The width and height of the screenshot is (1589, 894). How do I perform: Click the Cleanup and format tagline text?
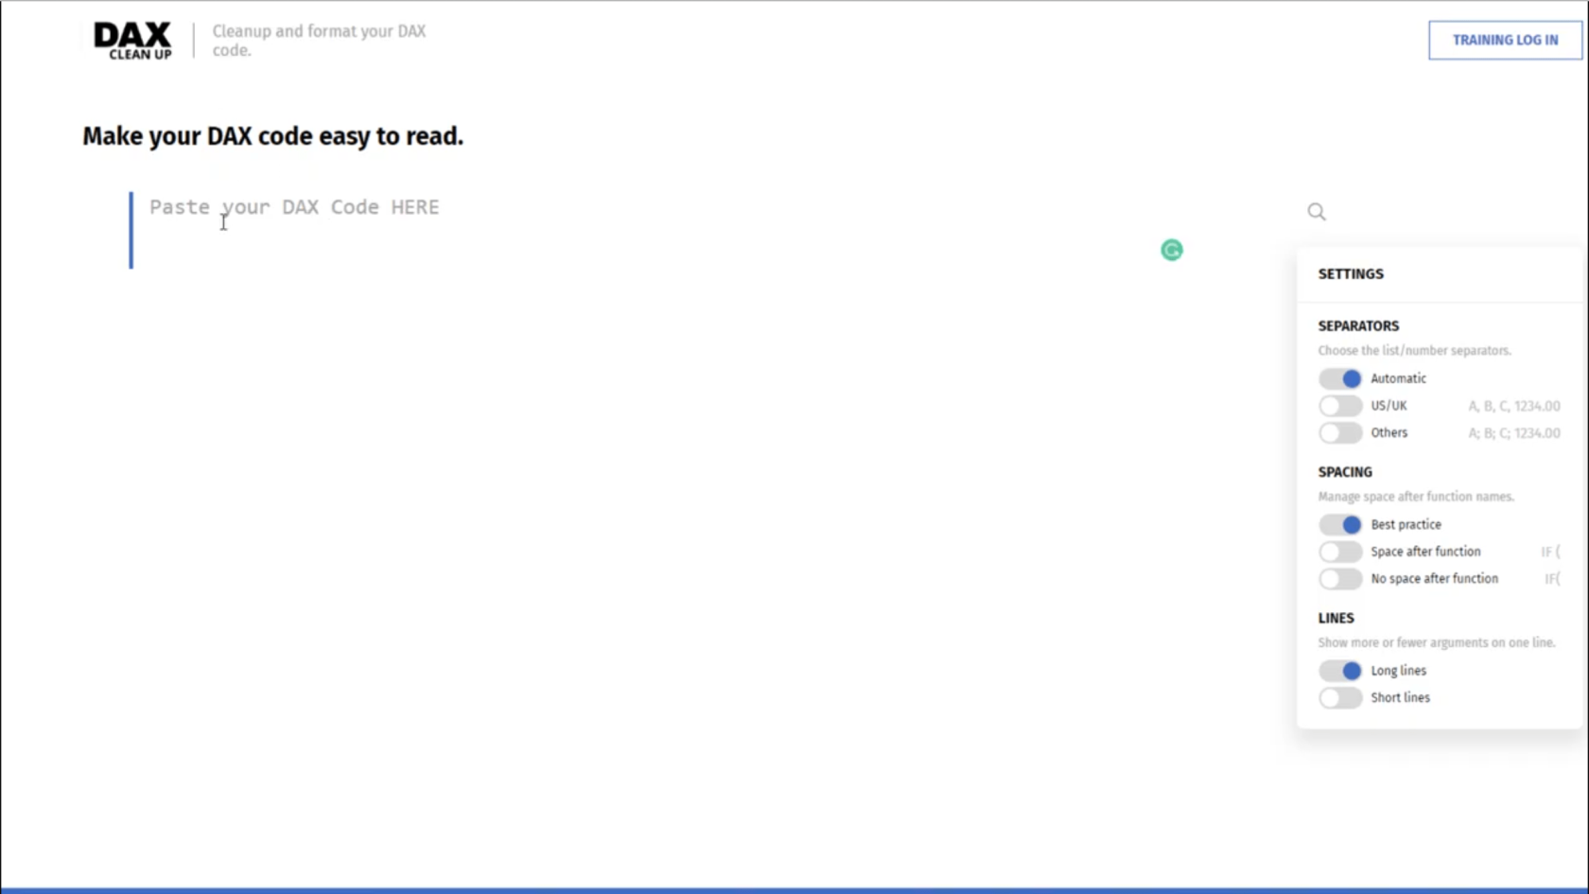tap(319, 41)
